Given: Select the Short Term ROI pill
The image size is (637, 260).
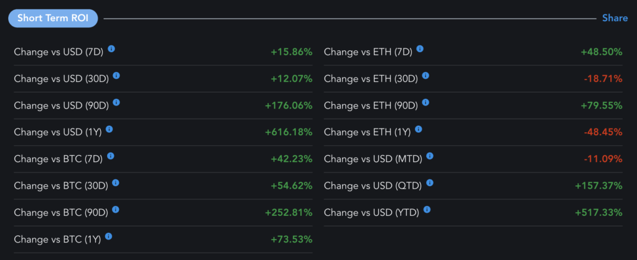Looking at the screenshot, I should (x=53, y=18).
